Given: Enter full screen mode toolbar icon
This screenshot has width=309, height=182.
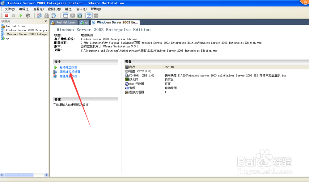Looking at the screenshot, I should (x=80, y=15).
